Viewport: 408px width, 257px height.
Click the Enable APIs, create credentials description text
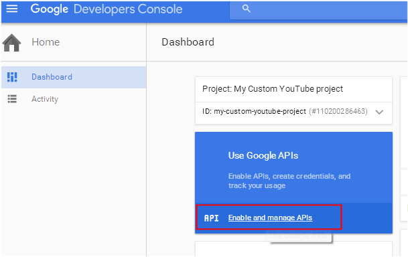pyautogui.click(x=289, y=181)
